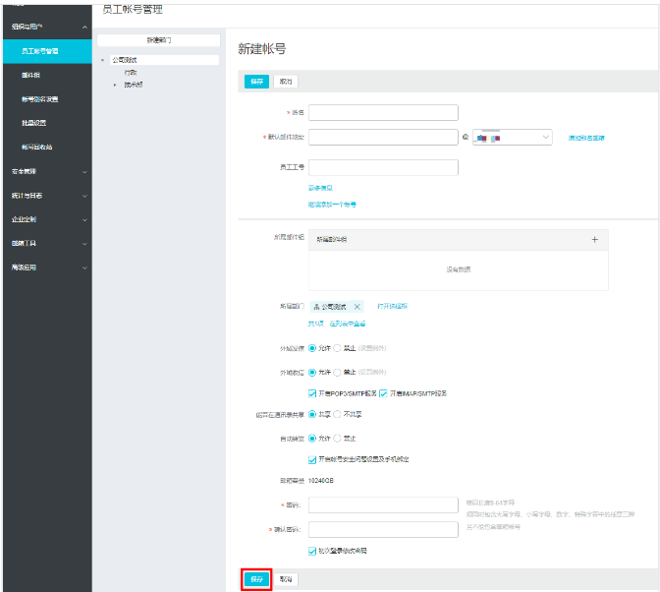Toggle the IMAP/SMTP service checkbox
660x592 pixels.
coord(383,393)
